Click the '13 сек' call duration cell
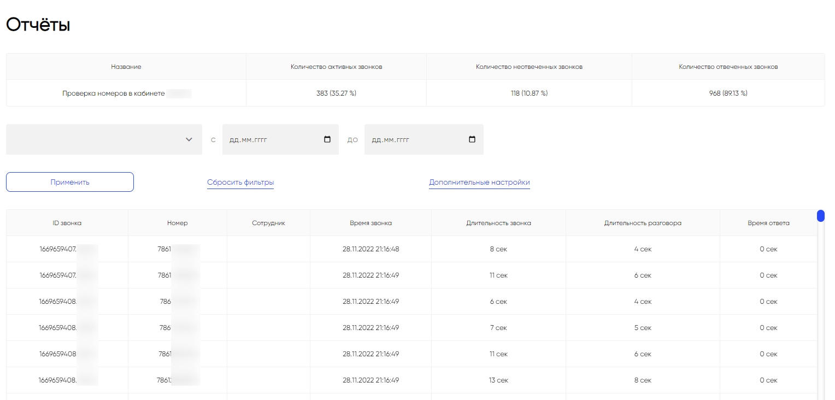 tap(498, 380)
